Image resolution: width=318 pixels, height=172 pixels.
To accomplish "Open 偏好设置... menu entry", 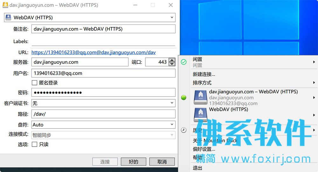I will click(x=204, y=149).
